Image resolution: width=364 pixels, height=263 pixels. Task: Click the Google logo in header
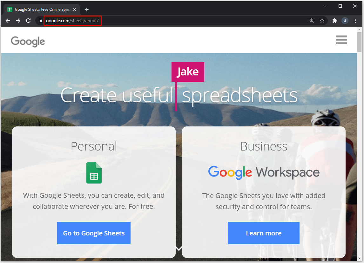(x=28, y=41)
